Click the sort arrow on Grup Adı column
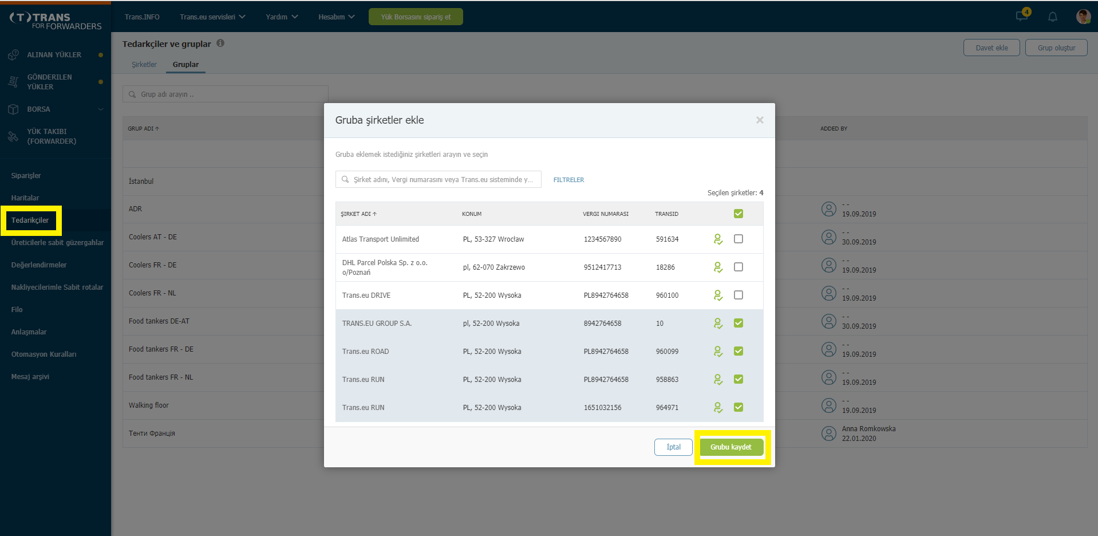Viewport: 1098px width, 536px height. point(157,129)
